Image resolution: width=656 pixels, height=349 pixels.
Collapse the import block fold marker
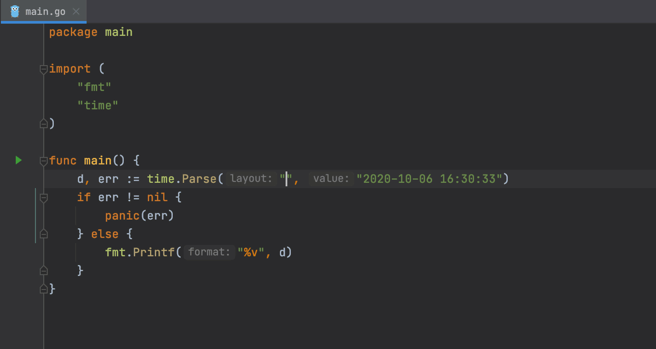43,69
